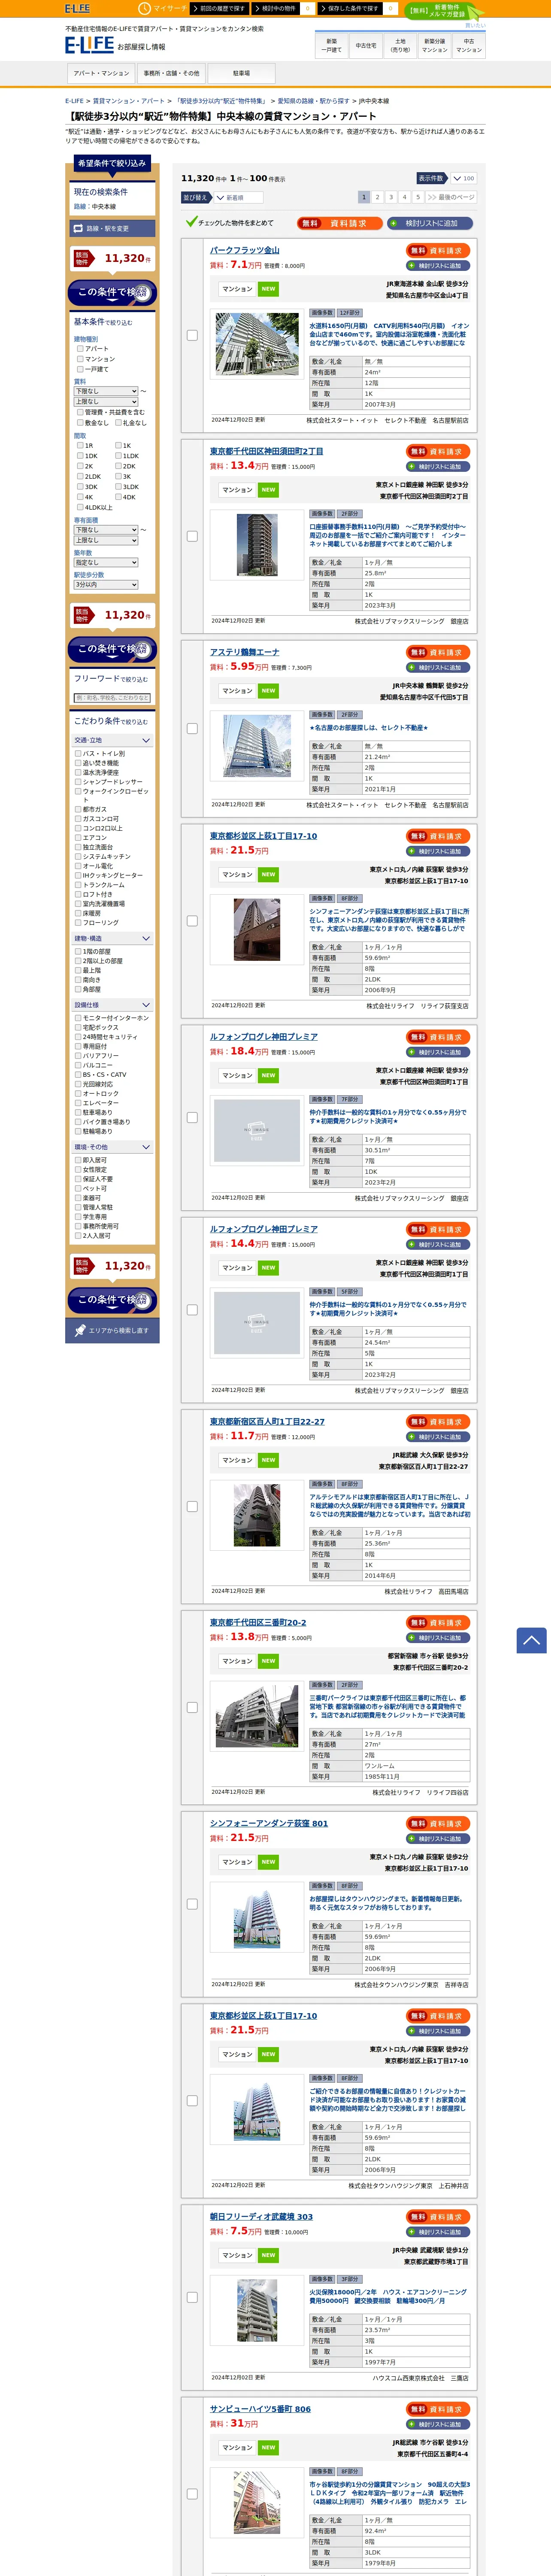The height and width of the screenshot is (2576, 551).
Task: Click the back-to-top arrow button
Action: 531,1640
